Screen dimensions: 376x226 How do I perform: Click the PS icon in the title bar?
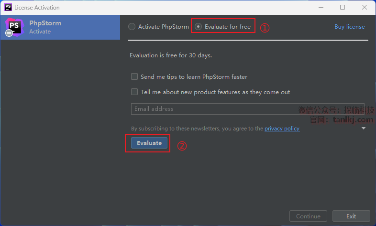point(7,7)
